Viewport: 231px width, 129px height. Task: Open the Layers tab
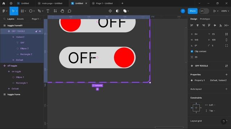[x=11, y=19]
